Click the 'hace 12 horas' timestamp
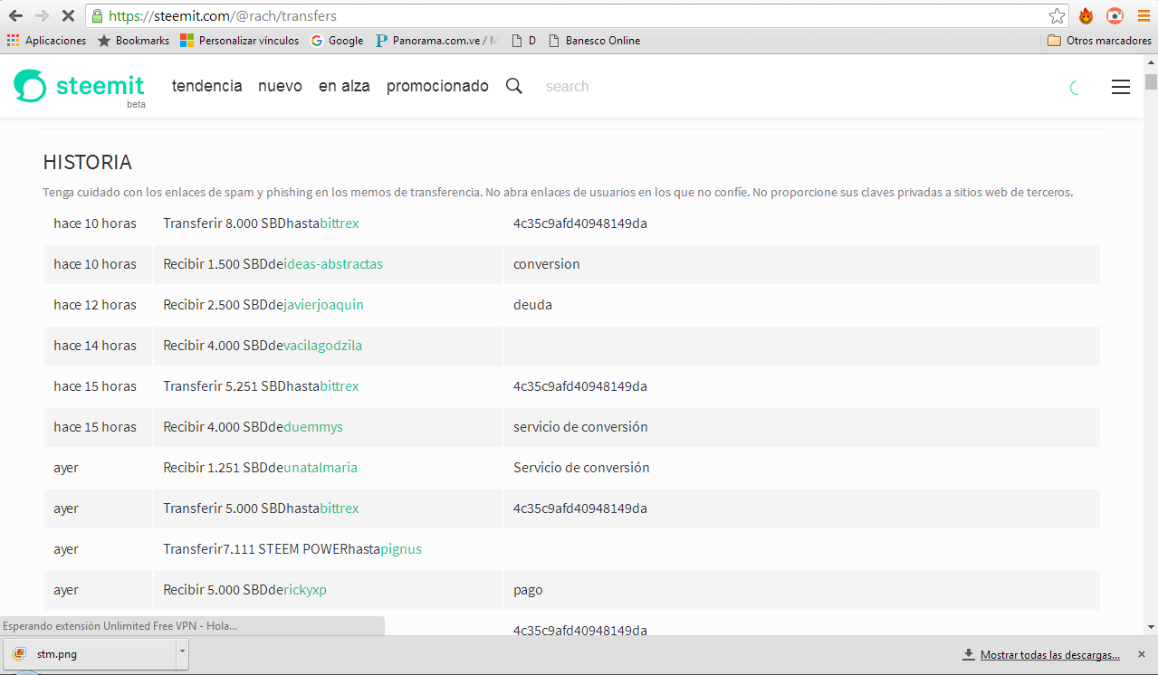 click(95, 305)
